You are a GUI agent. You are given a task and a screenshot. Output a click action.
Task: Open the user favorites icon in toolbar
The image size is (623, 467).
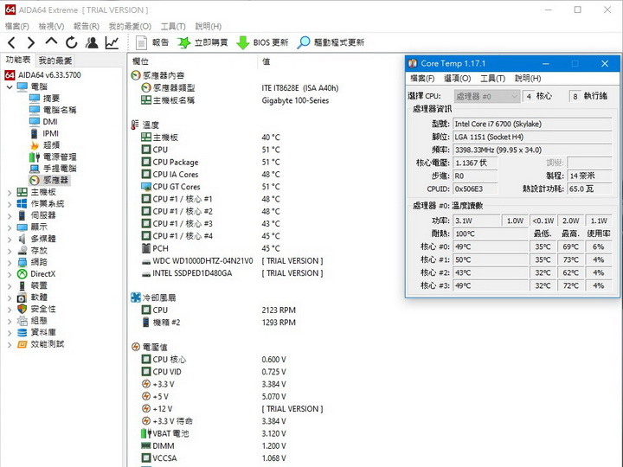92,42
